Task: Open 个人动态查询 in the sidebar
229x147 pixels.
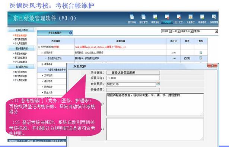Action: (20, 62)
